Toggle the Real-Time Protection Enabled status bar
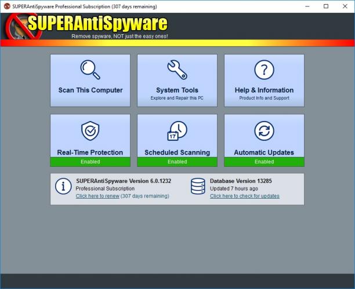The height and width of the screenshot is (289, 355). (90, 162)
